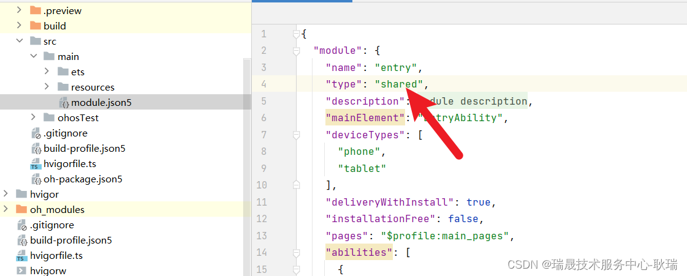Select module.json5 in the project tree

pyautogui.click(x=101, y=102)
